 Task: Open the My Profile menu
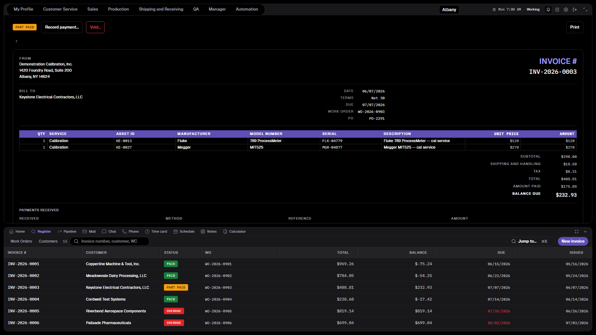click(x=23, y=9)
